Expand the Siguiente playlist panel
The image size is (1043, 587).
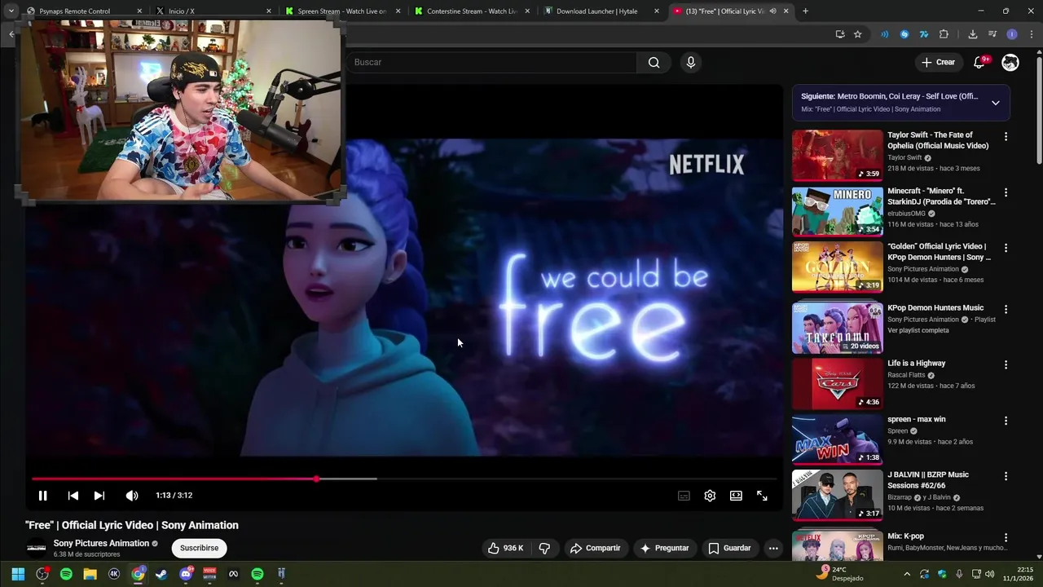[x=995, y=103]
